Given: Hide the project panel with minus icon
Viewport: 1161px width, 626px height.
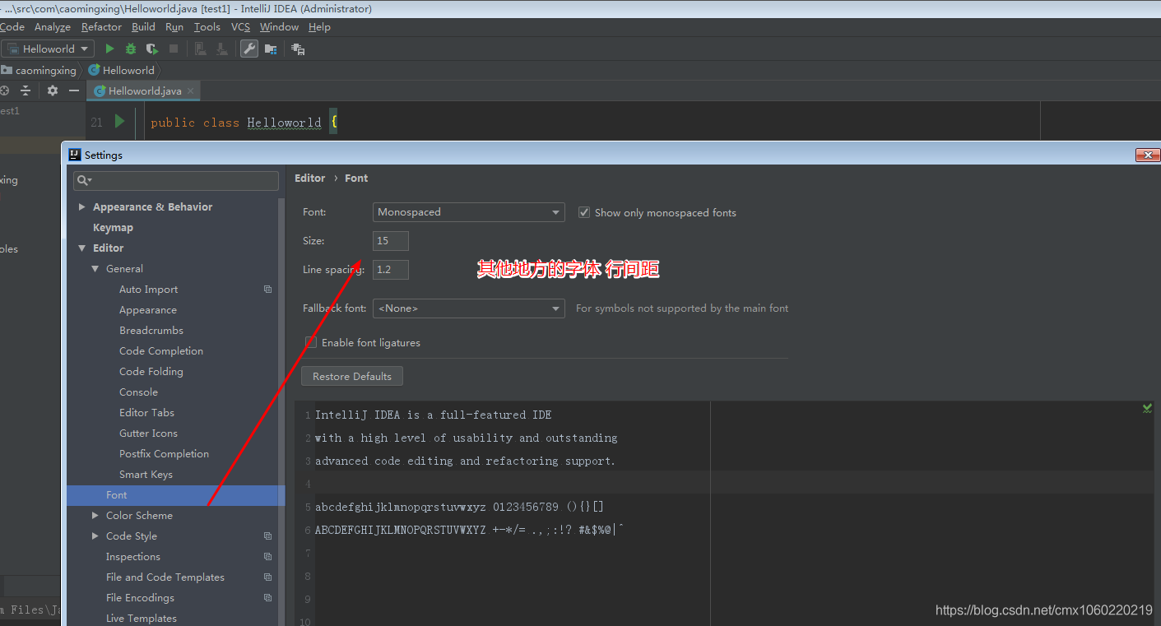Looking at the screenshot, I should pyautogui.click(x=74, y=90).
